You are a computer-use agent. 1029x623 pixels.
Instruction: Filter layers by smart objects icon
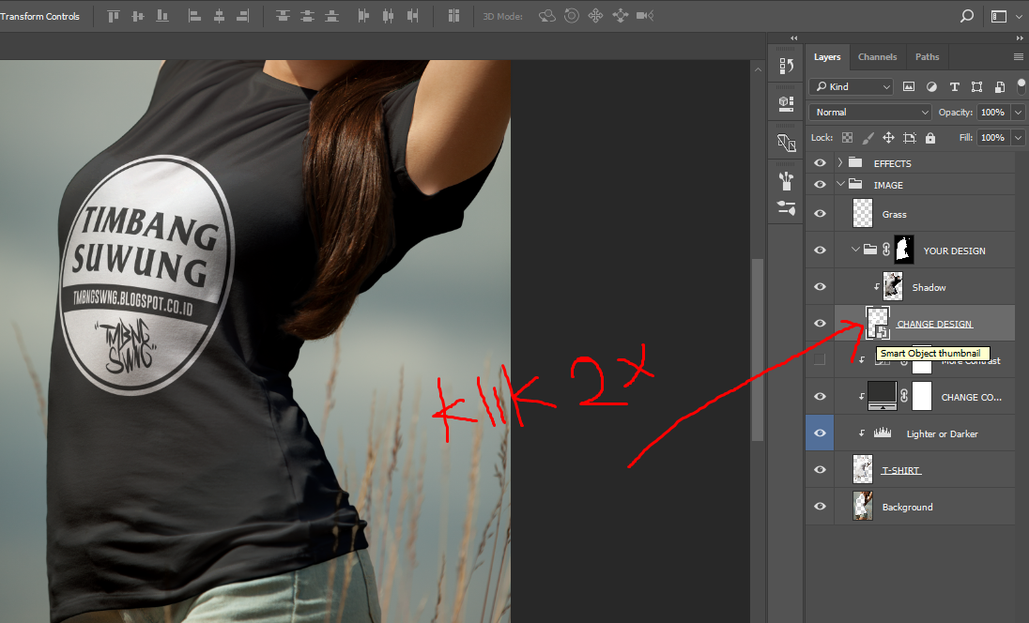point(1000,86)
